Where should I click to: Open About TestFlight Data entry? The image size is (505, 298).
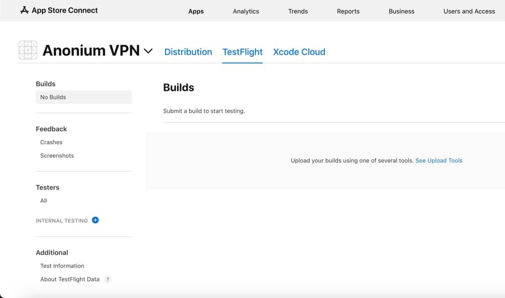(70, 279)
